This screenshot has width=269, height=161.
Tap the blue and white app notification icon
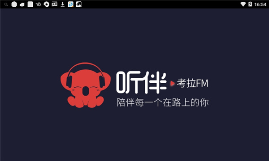click(71, 4)
